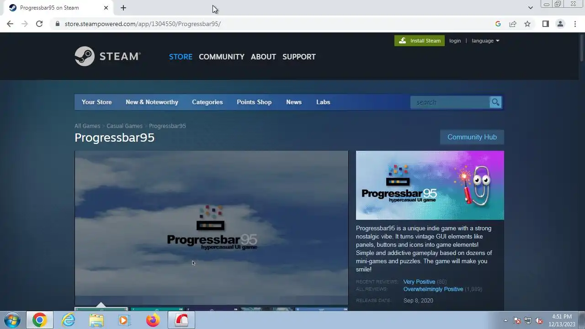Open the share page icon

click(x=513, y=24)
